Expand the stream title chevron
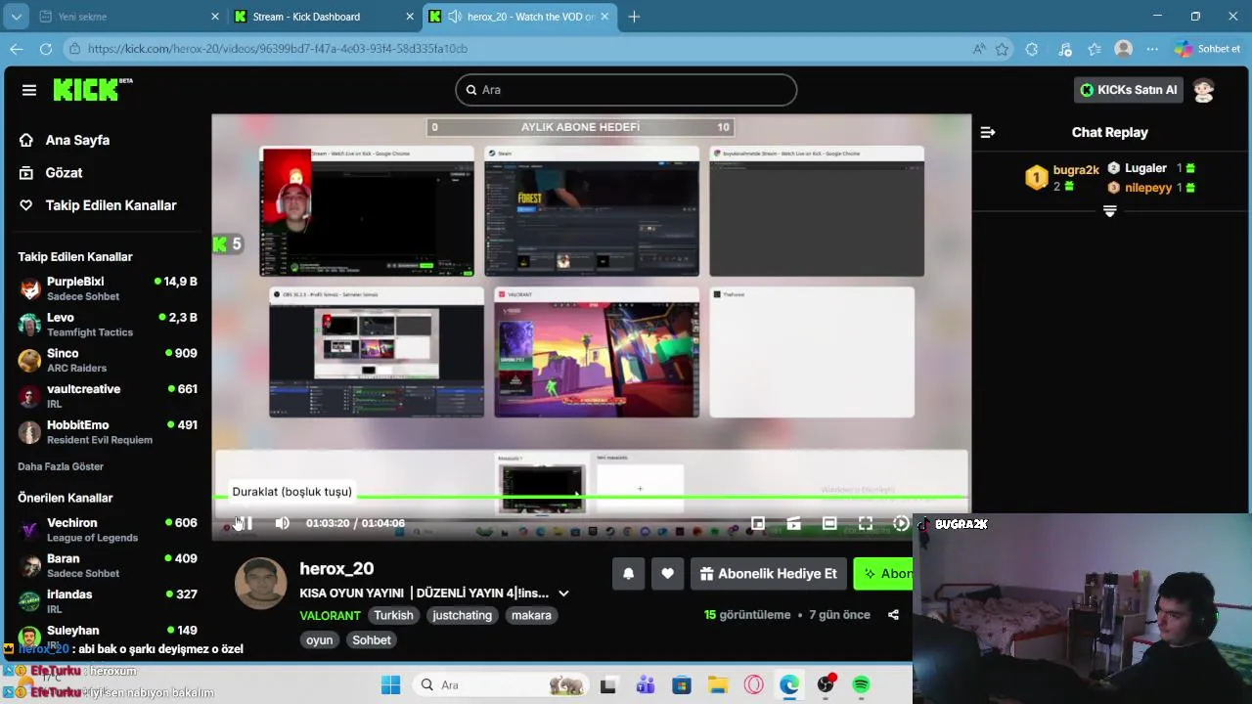The image size is (1252, 704). coord(563,594)
